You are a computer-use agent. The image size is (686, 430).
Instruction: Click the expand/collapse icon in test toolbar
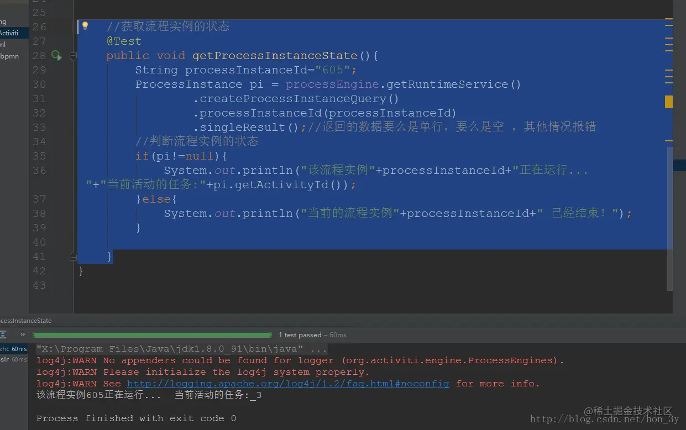tap(3, 335)
